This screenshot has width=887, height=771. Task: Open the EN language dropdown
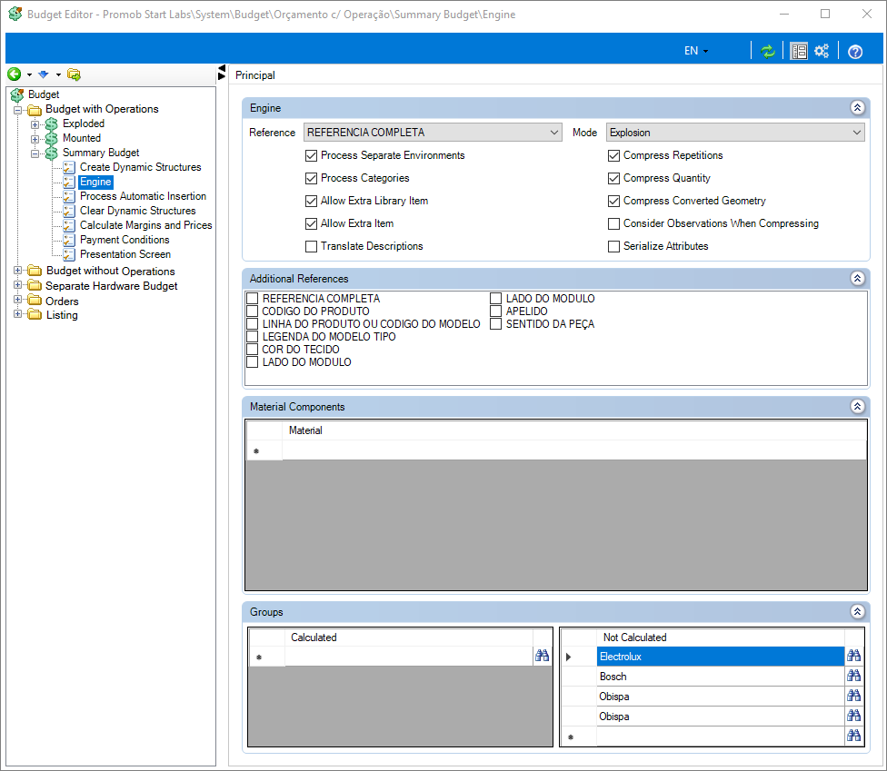[696, 51]
